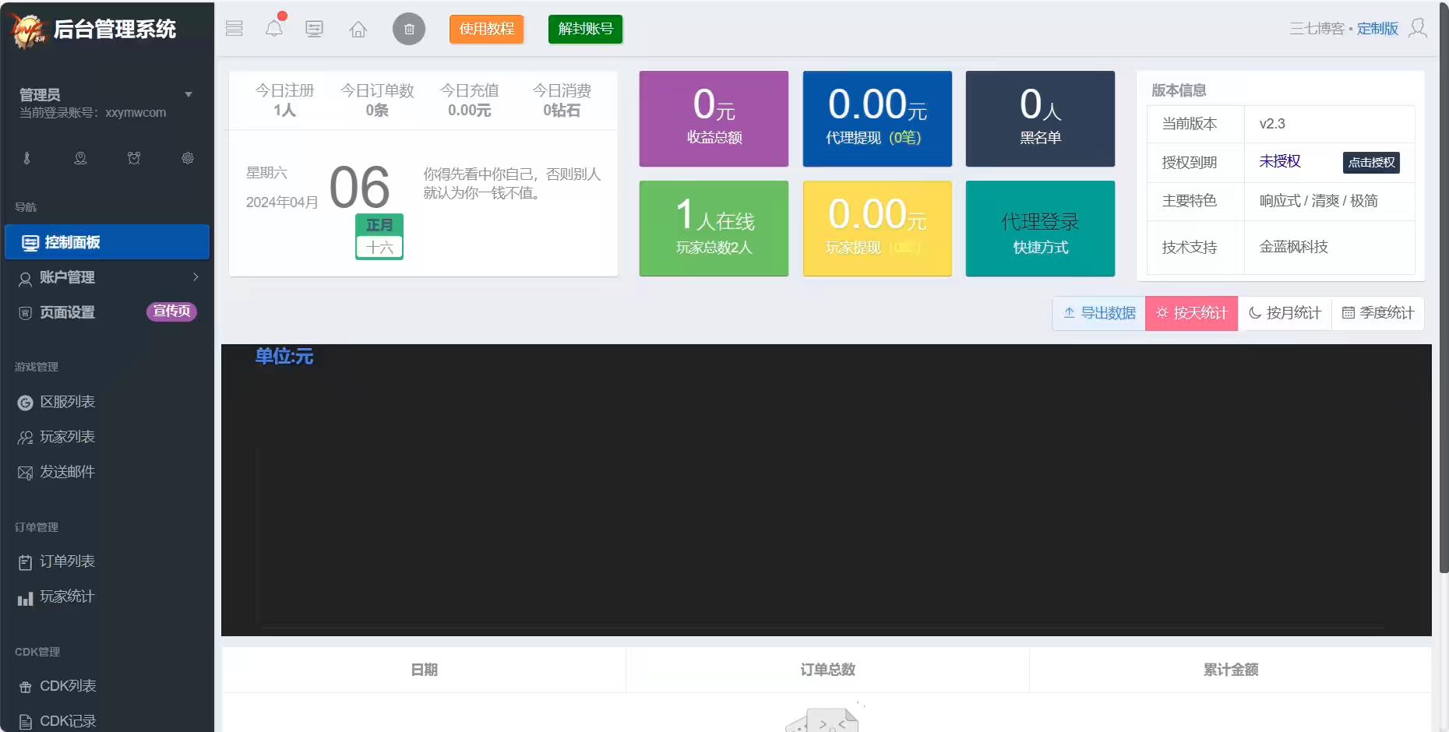Viewport: 1449px width, 732px height.
Task: Open the notification bell icon
Action: (x=274, y=29)
